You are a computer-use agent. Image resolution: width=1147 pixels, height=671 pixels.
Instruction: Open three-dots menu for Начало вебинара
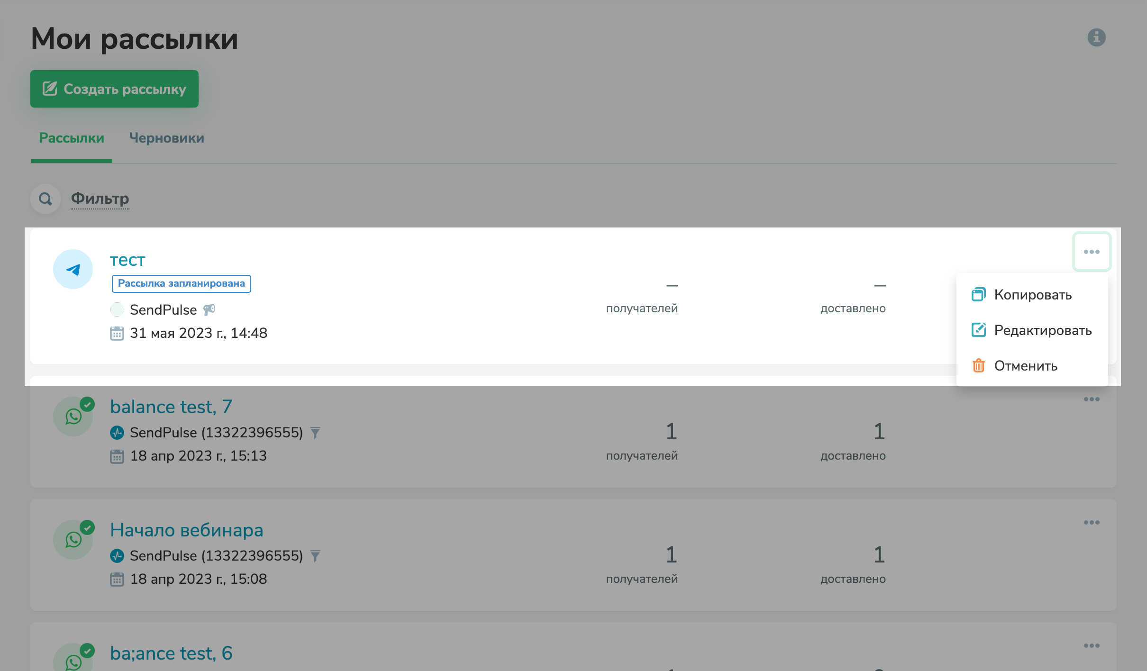[1091, 522]
